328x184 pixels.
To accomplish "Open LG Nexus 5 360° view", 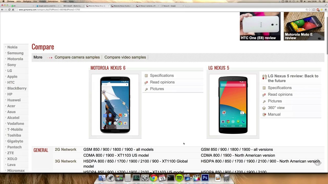I will [x=276, y=108].
